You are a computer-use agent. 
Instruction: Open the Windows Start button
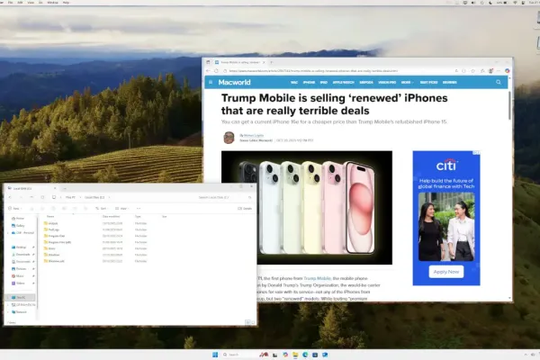[215, 355]
